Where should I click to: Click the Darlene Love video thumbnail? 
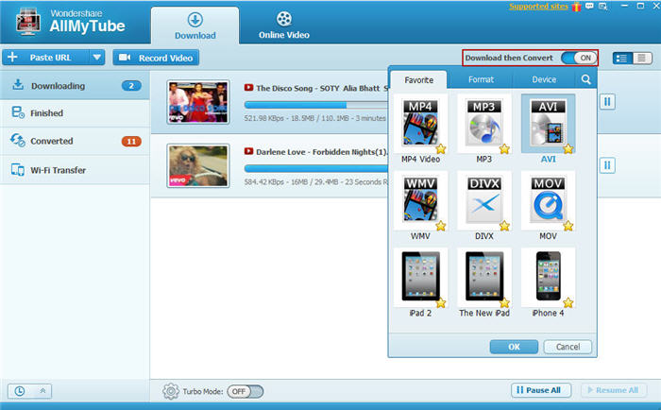[x=198, y=165]
